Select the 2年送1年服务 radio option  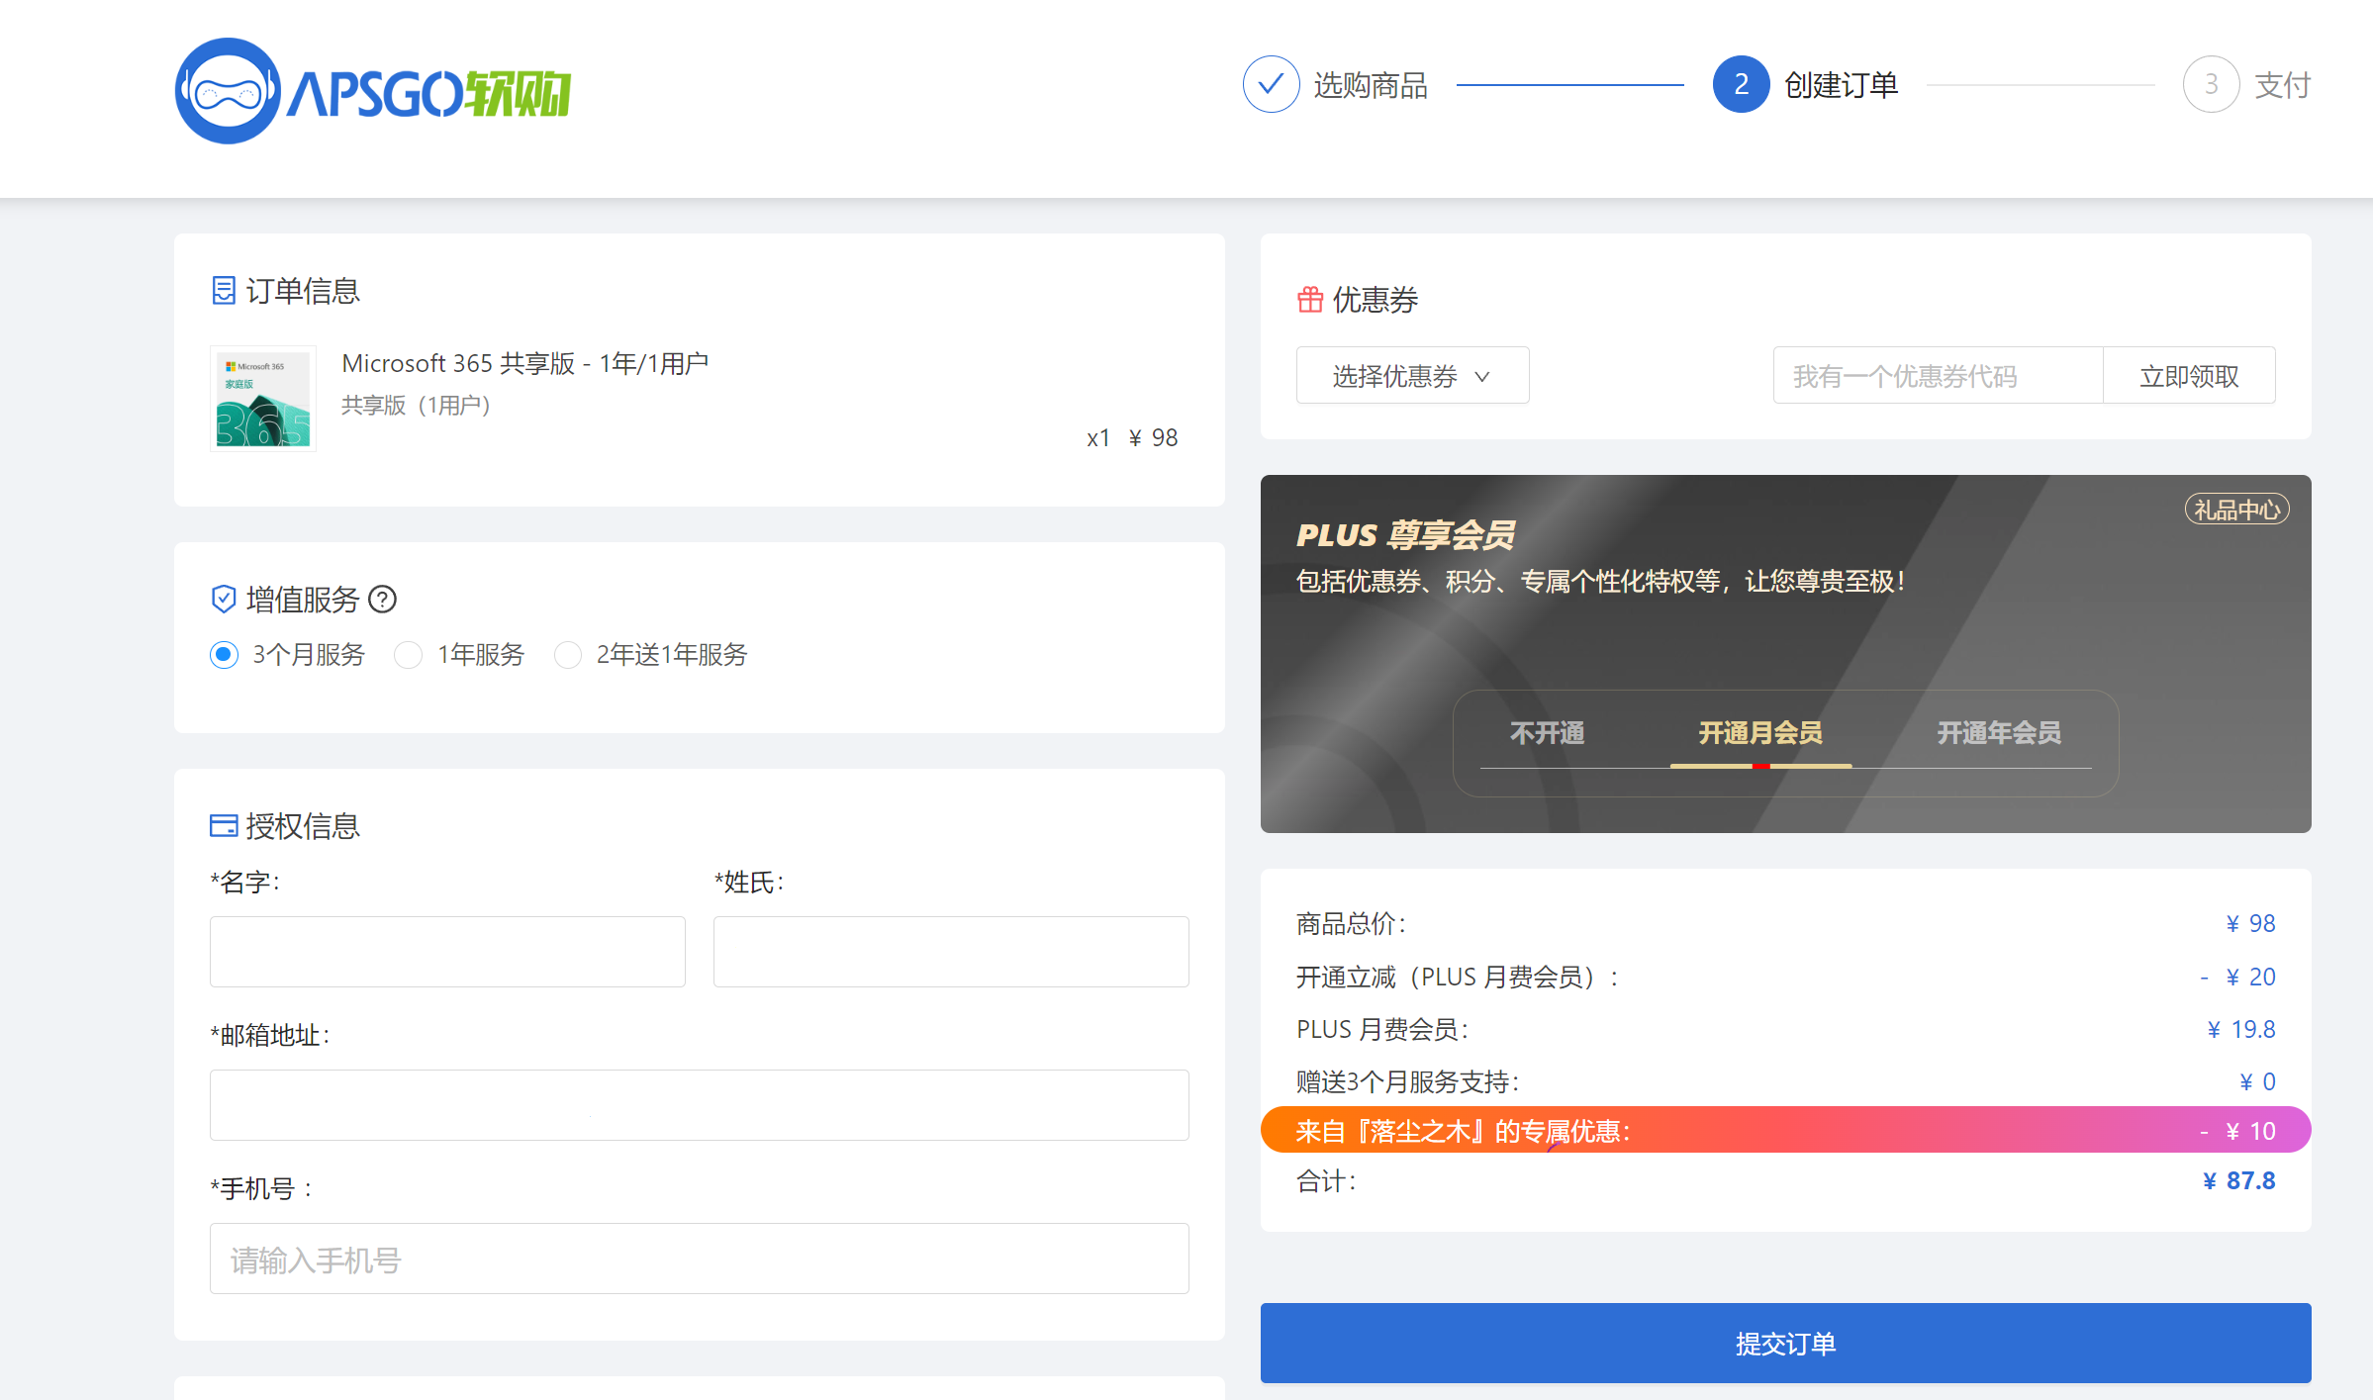tap(567, 654)
